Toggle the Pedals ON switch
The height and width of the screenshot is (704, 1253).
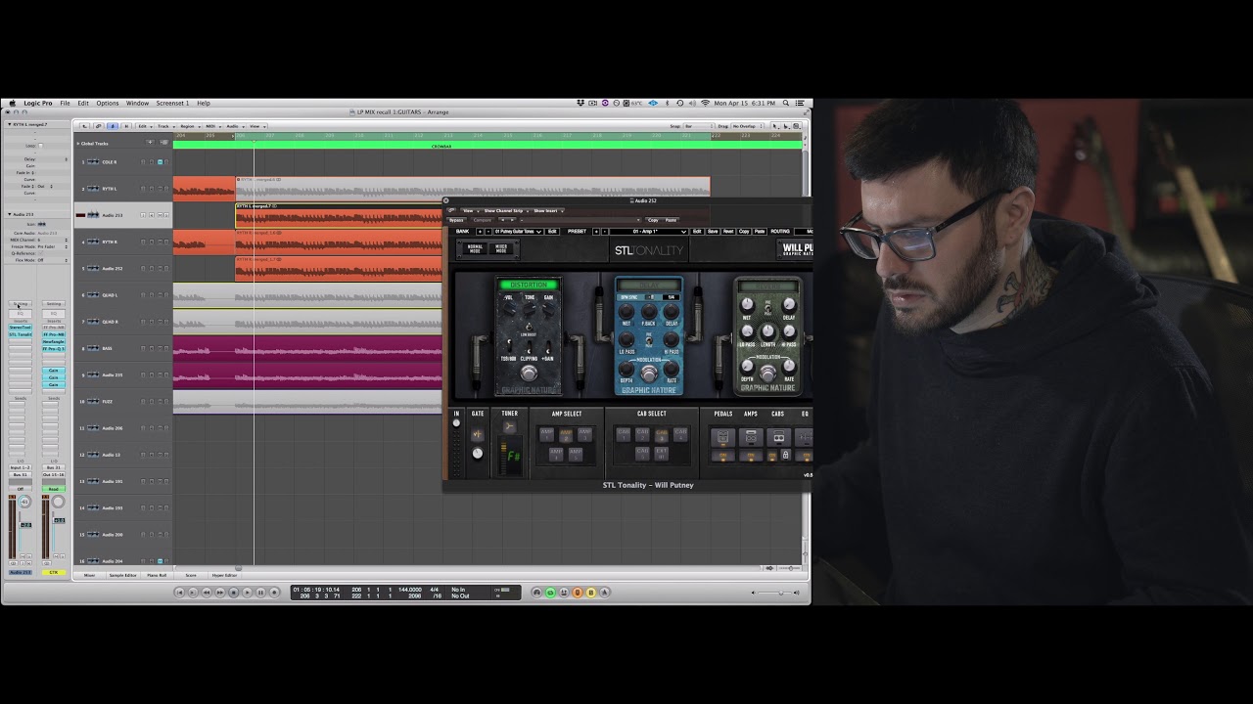722,455
